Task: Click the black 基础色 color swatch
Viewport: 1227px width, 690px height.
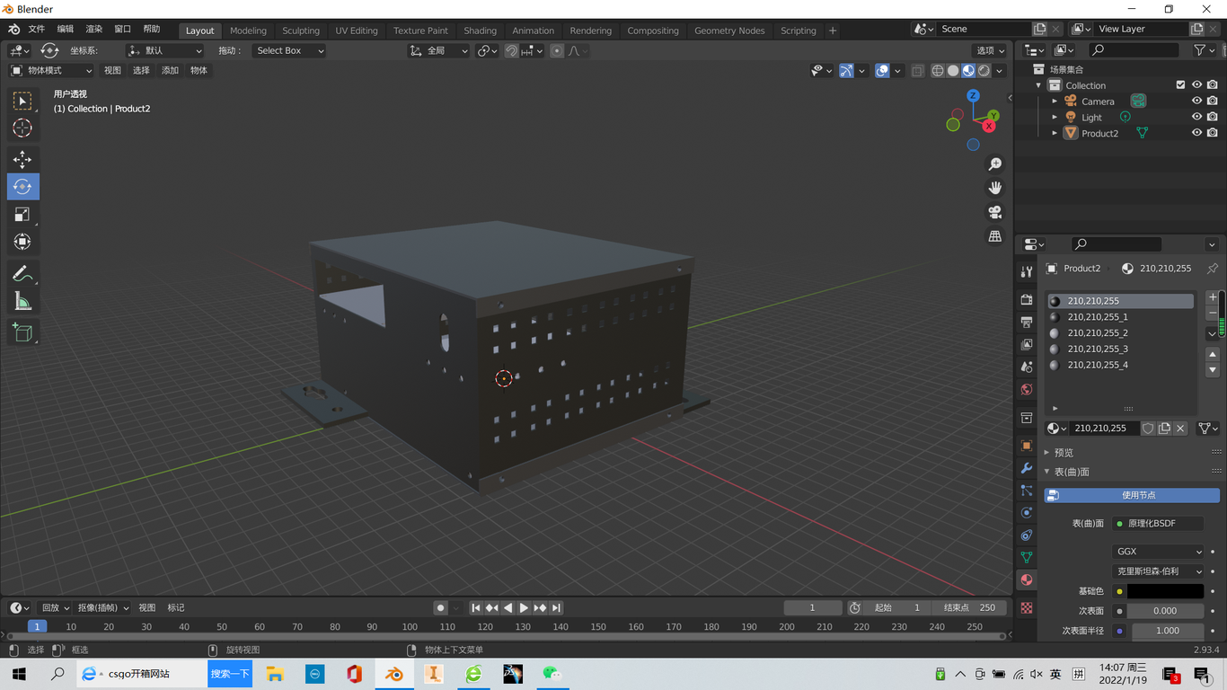Action: click(1165, 591)
